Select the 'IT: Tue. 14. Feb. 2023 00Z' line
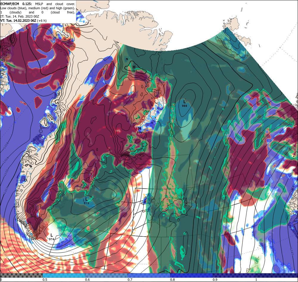 pos(20,16)
